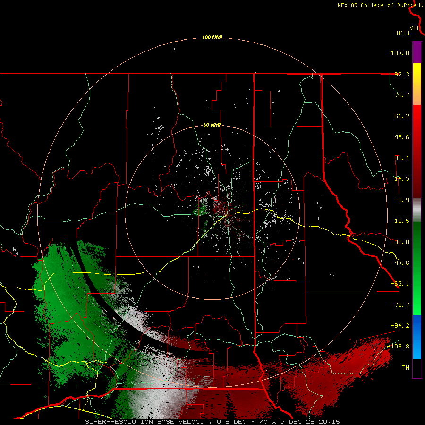The height and width of the screenshot is (425, 425).
Task: Click the 100 NMI range ring label
Action: (212, 37)
